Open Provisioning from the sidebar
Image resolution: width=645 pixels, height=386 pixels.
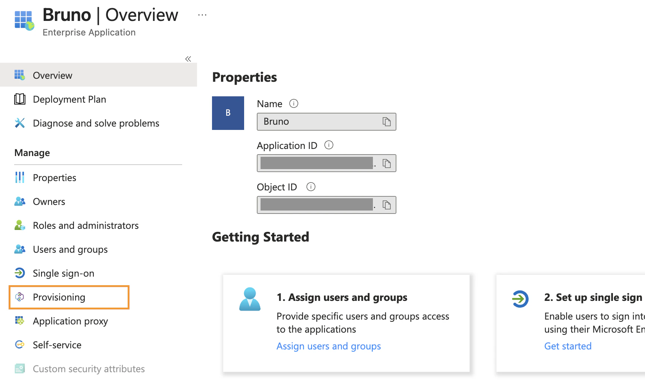coord(59,297)
